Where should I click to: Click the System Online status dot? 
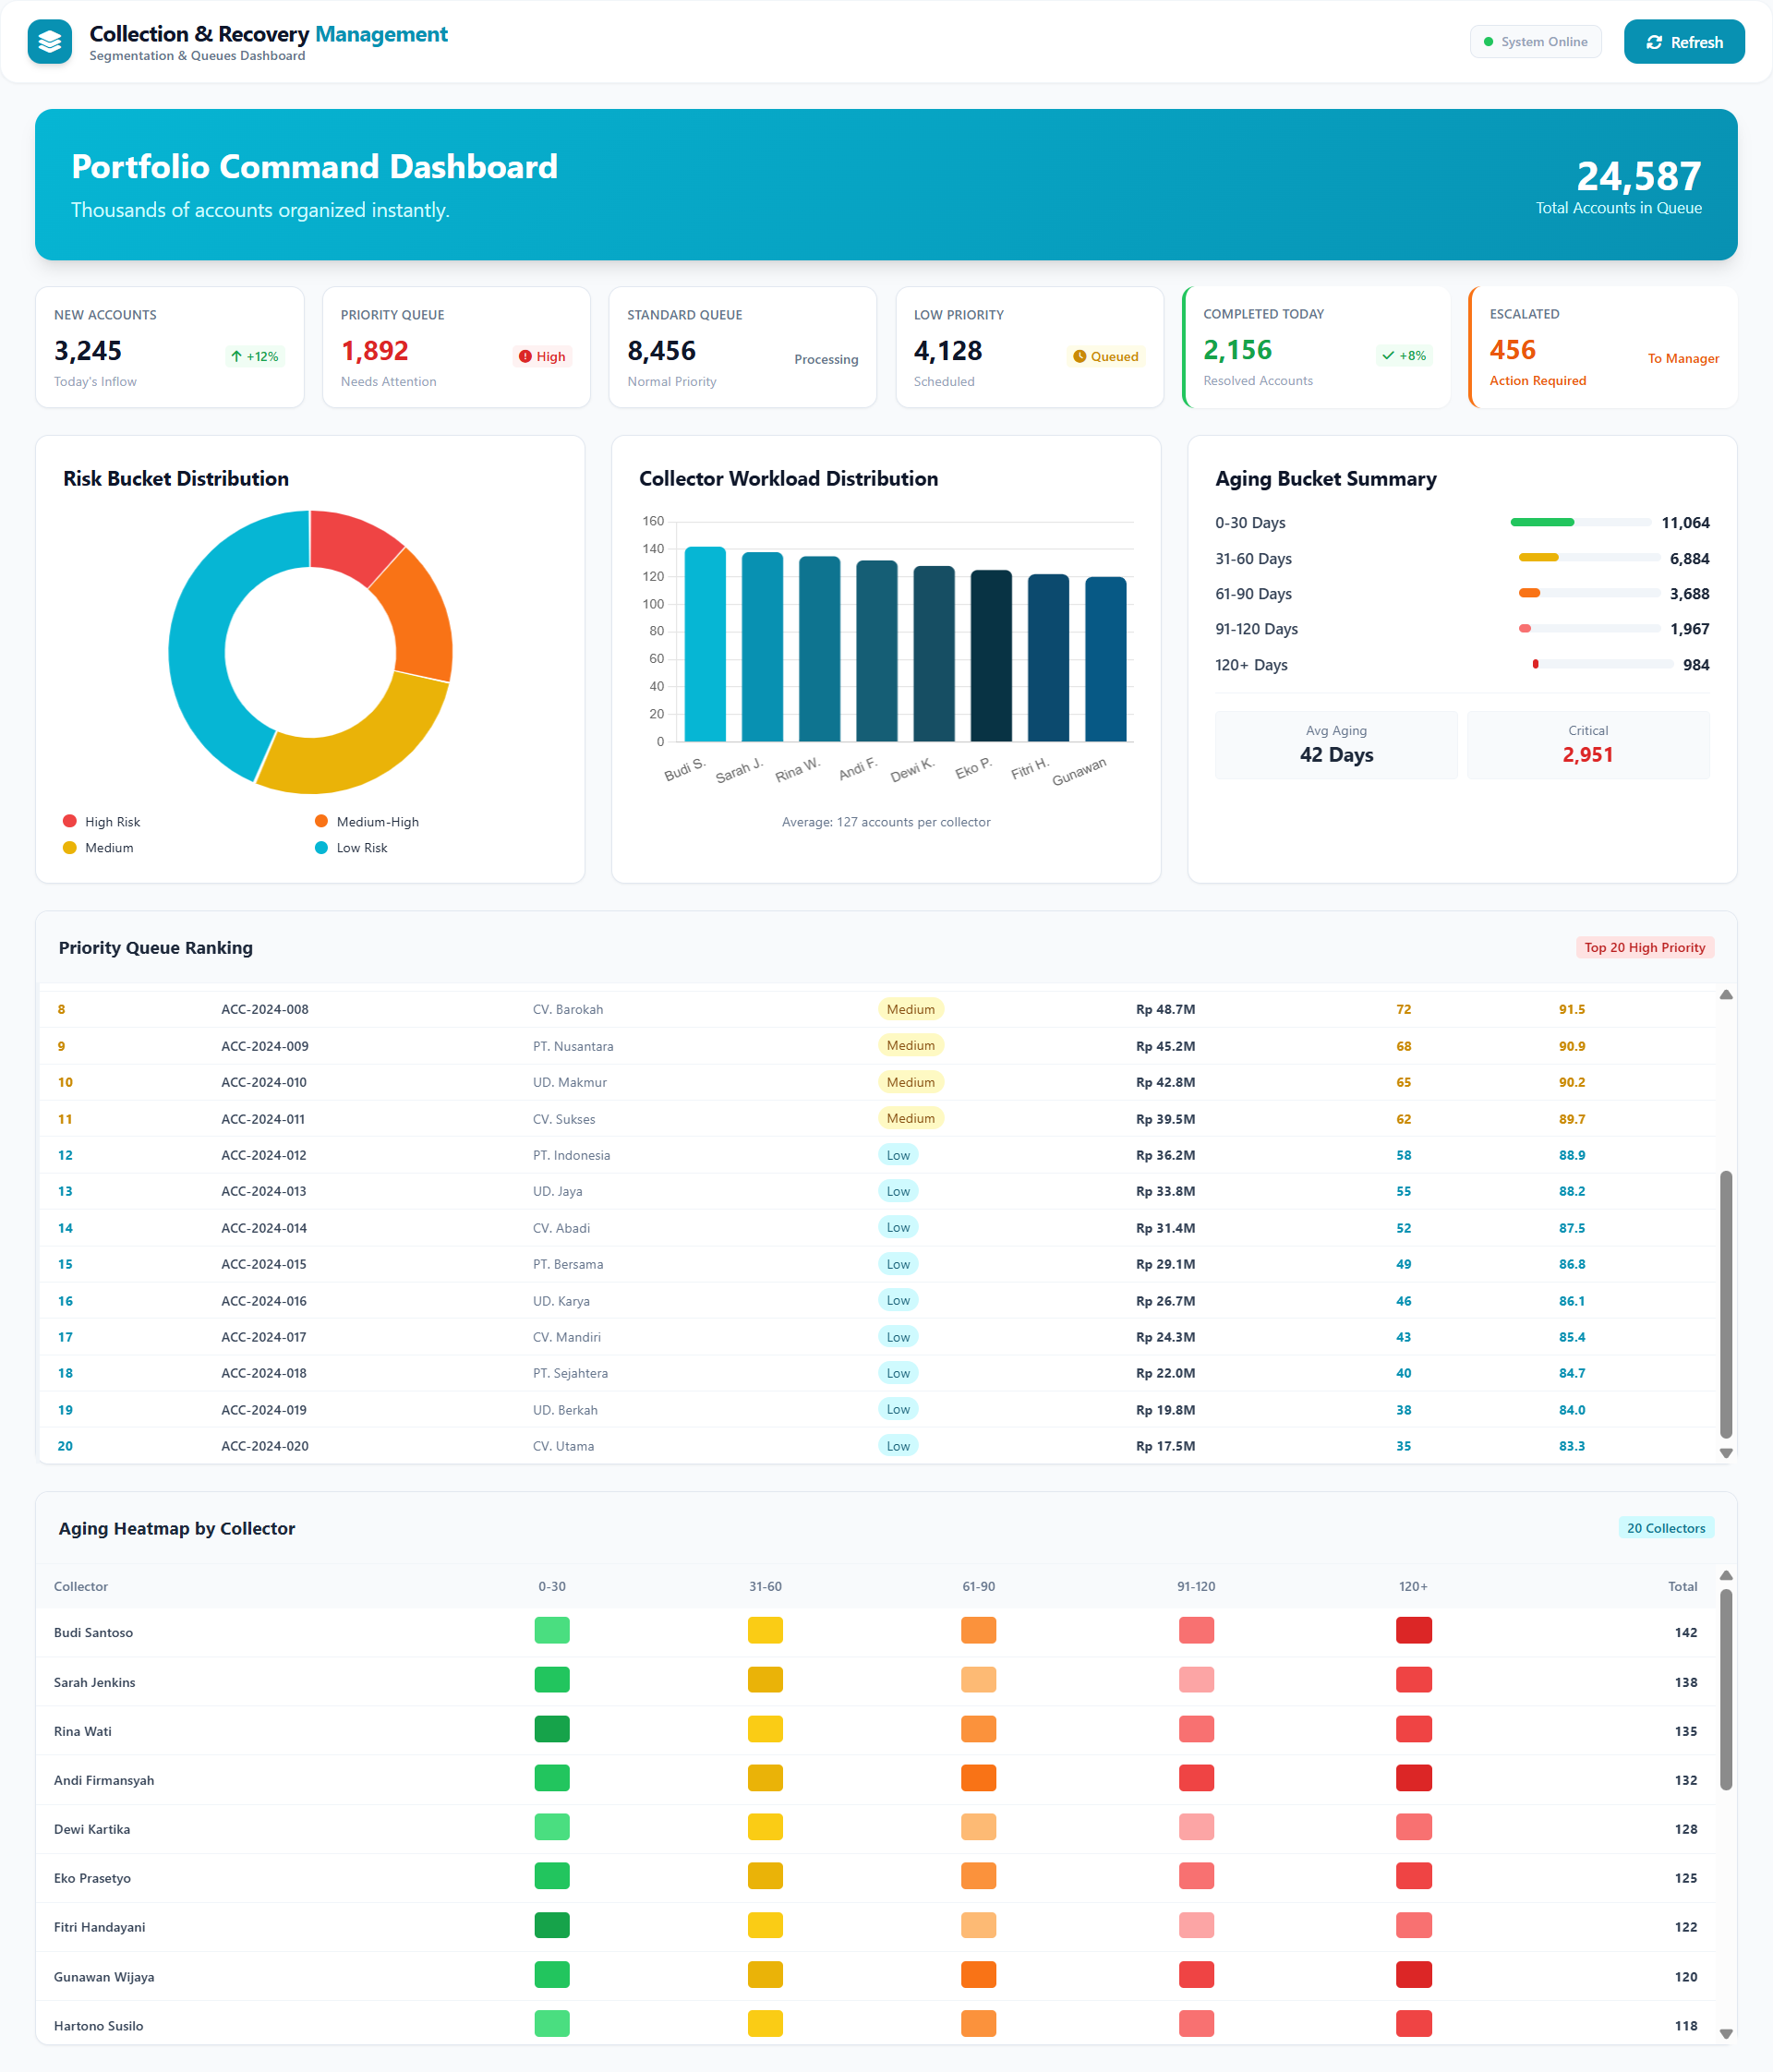[1488, 41]
